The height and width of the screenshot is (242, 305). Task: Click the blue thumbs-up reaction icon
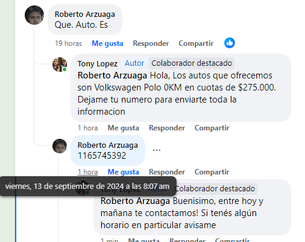point(230,43)
